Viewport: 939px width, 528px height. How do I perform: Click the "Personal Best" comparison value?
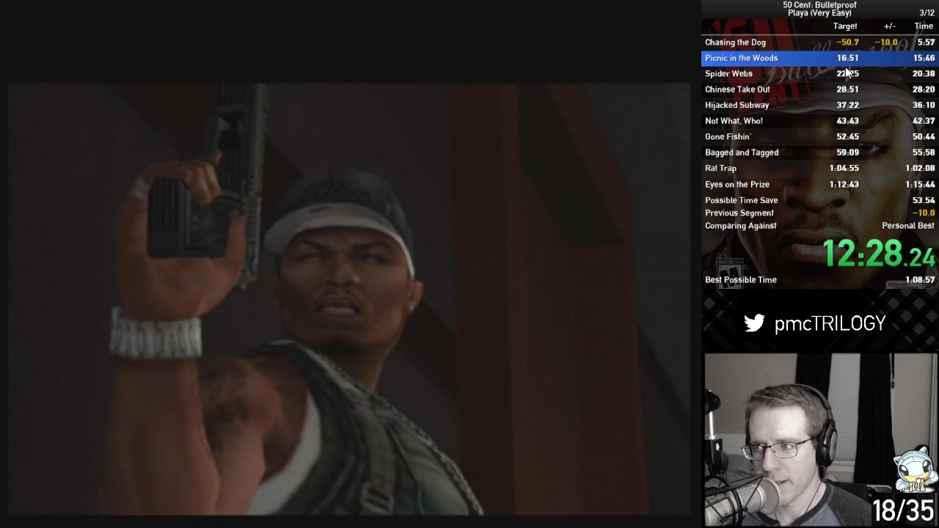pyautogui.click(x=908, y=226)
